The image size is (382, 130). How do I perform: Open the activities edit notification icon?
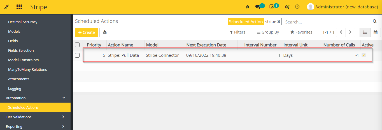pos(272,7)
